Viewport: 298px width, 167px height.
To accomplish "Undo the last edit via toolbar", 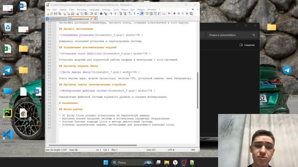I will pos(91,13).
